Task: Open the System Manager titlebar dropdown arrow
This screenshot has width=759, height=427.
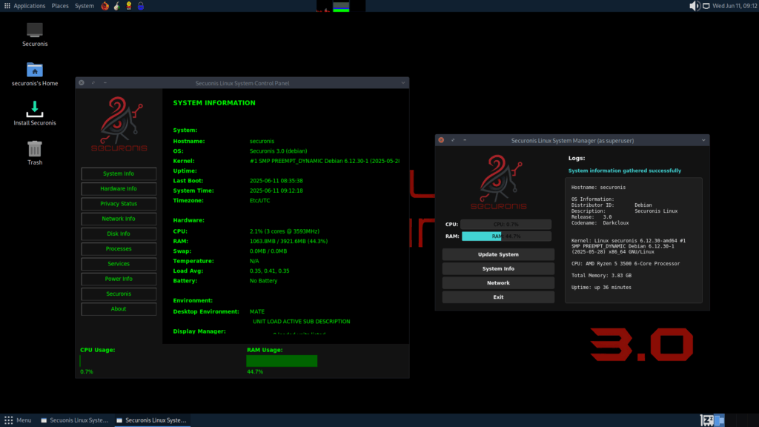Action: (x=703, y=140)
